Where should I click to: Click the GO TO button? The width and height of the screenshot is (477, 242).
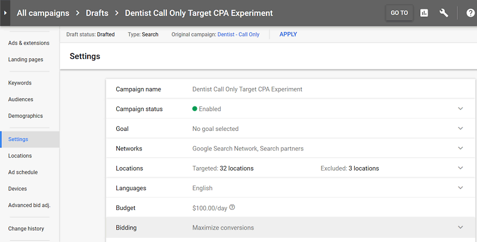[x=399, y=12]
